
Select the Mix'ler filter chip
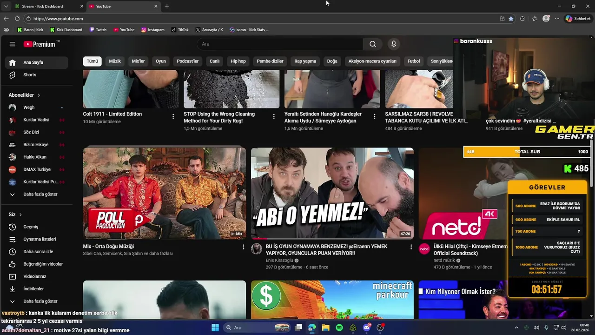click(x=138, y=61)
